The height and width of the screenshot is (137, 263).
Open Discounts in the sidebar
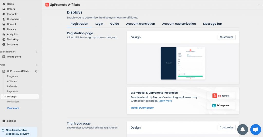pos(13,44)
